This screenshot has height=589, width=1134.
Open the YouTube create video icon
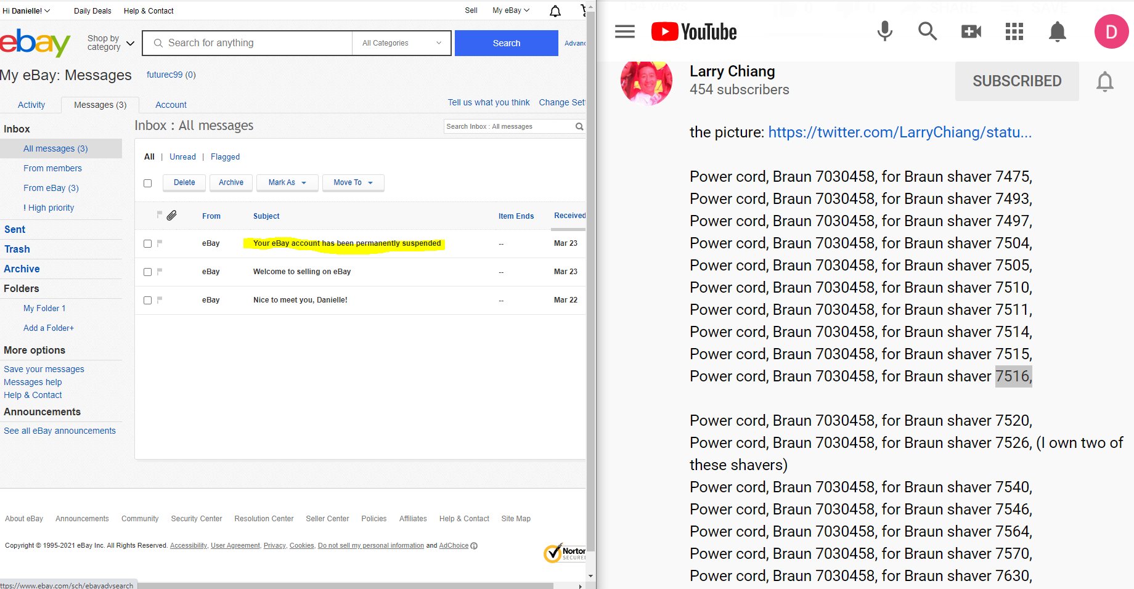[x=971, y=31]
